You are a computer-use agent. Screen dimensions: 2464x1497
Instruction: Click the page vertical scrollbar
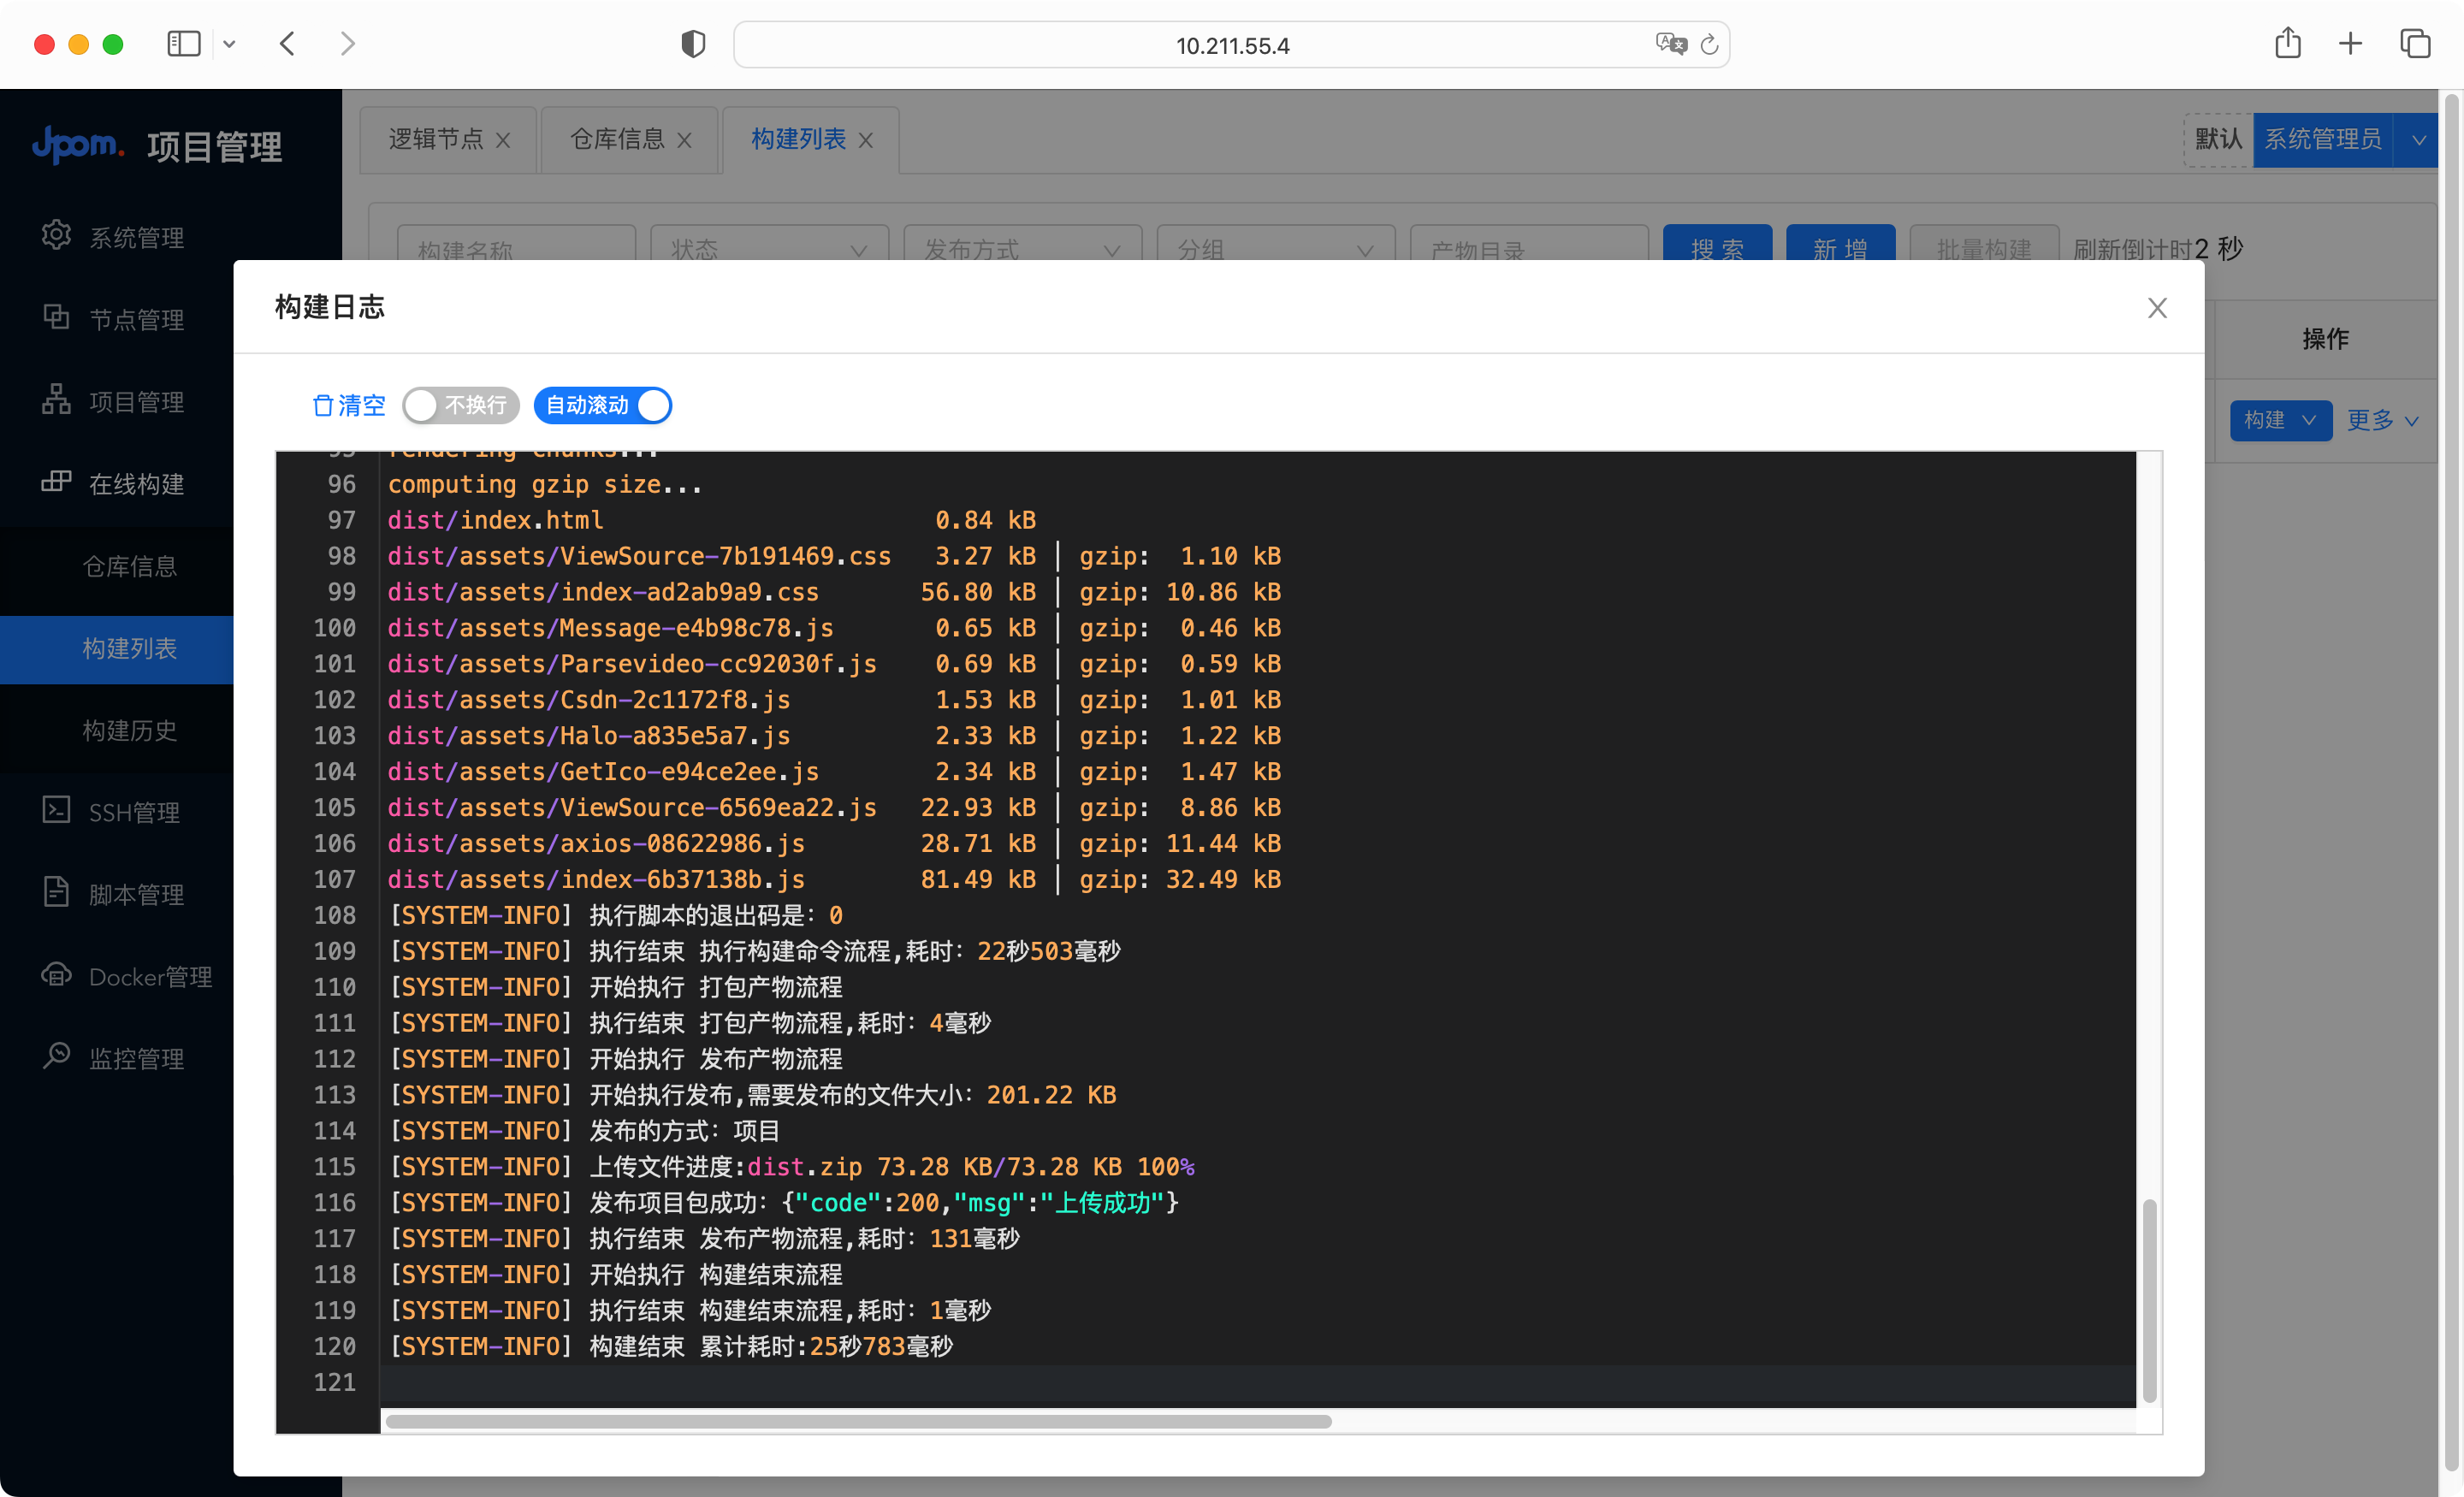click(2451, 780)
